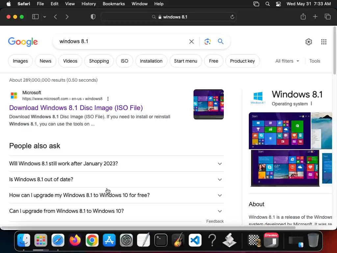Switch to News results
Screen dimensions: 337x253
(45, 61)
